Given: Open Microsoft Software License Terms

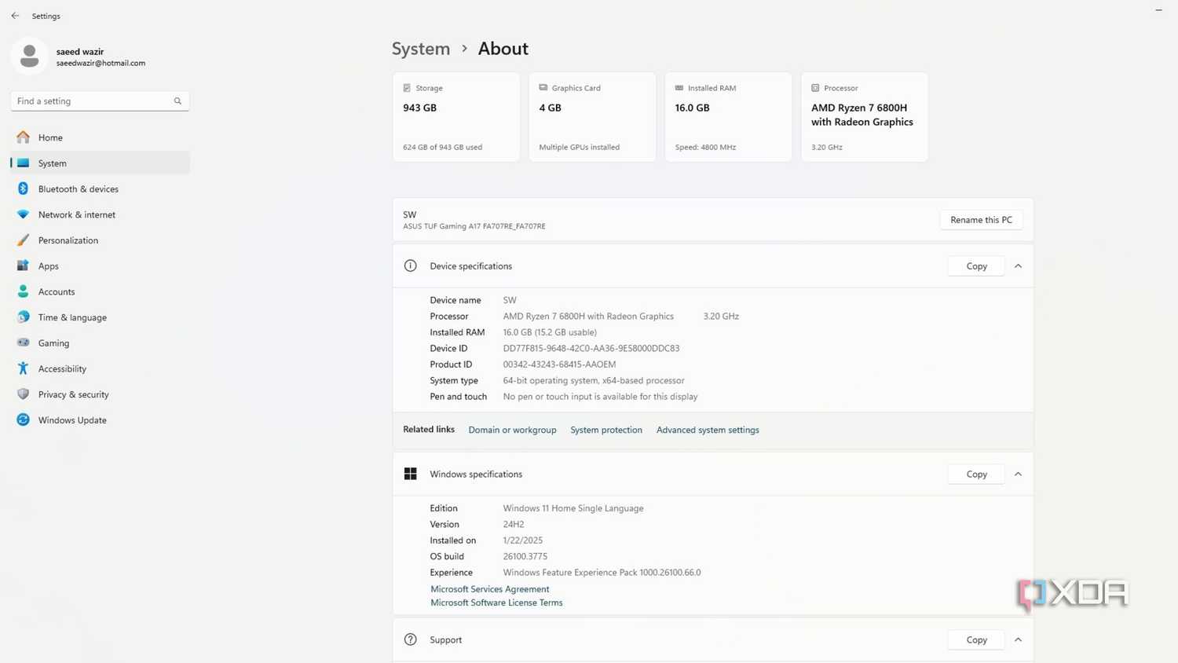Looking at the screenshot, I should [496, 603].
